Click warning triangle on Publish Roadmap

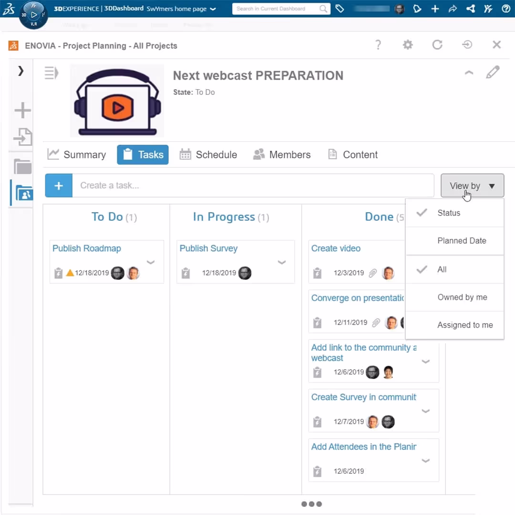[70, 273]
